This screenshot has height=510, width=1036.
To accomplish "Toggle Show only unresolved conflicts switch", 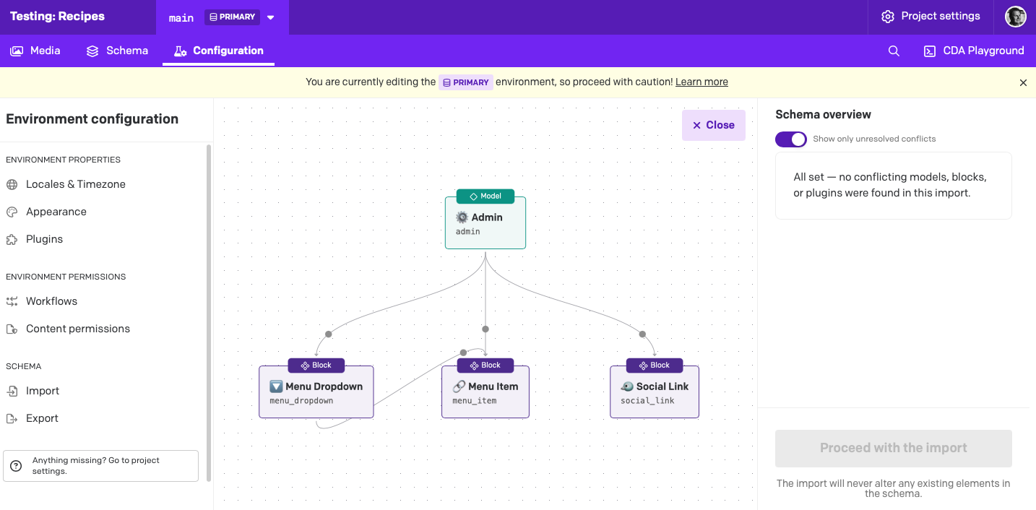I will pos(790,139).
